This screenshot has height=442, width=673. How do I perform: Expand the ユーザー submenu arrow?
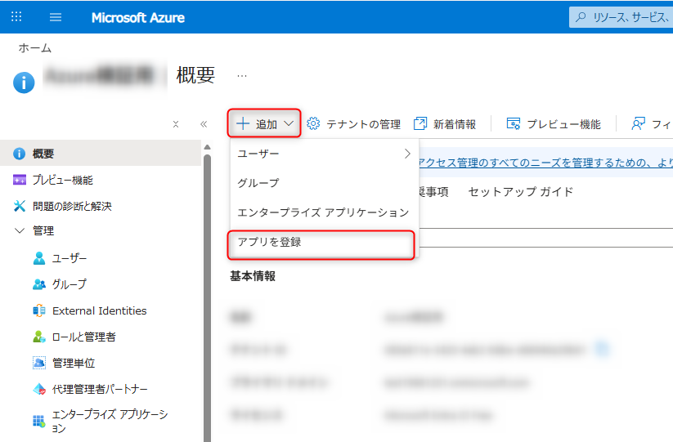(407, 154)
